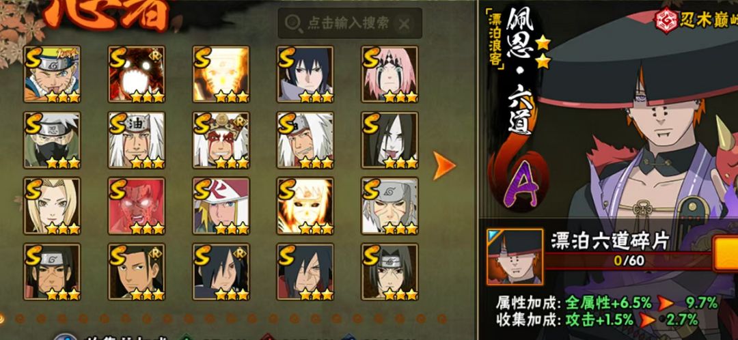Open the 漂泊六道碎片 fragment thumbnail
The image size is (738, 340).
pos(515,257)
